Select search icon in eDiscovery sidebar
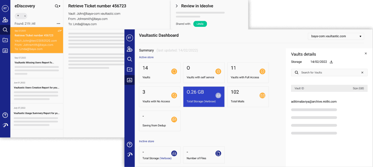 click(x=5, y=30)
